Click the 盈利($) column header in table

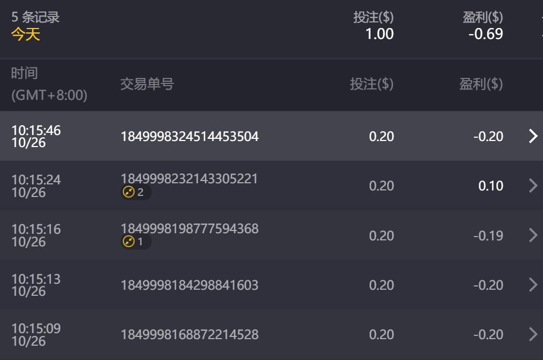pyautogui.click(x=481, y=85)
